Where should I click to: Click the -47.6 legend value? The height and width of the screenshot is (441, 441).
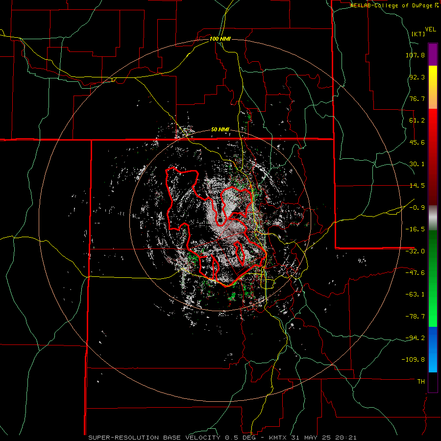pyautogui.click(x=415, y=273)
